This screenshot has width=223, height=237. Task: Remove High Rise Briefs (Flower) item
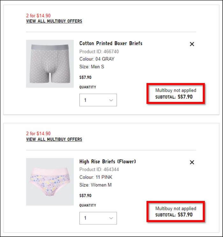[x=192, y=162]
